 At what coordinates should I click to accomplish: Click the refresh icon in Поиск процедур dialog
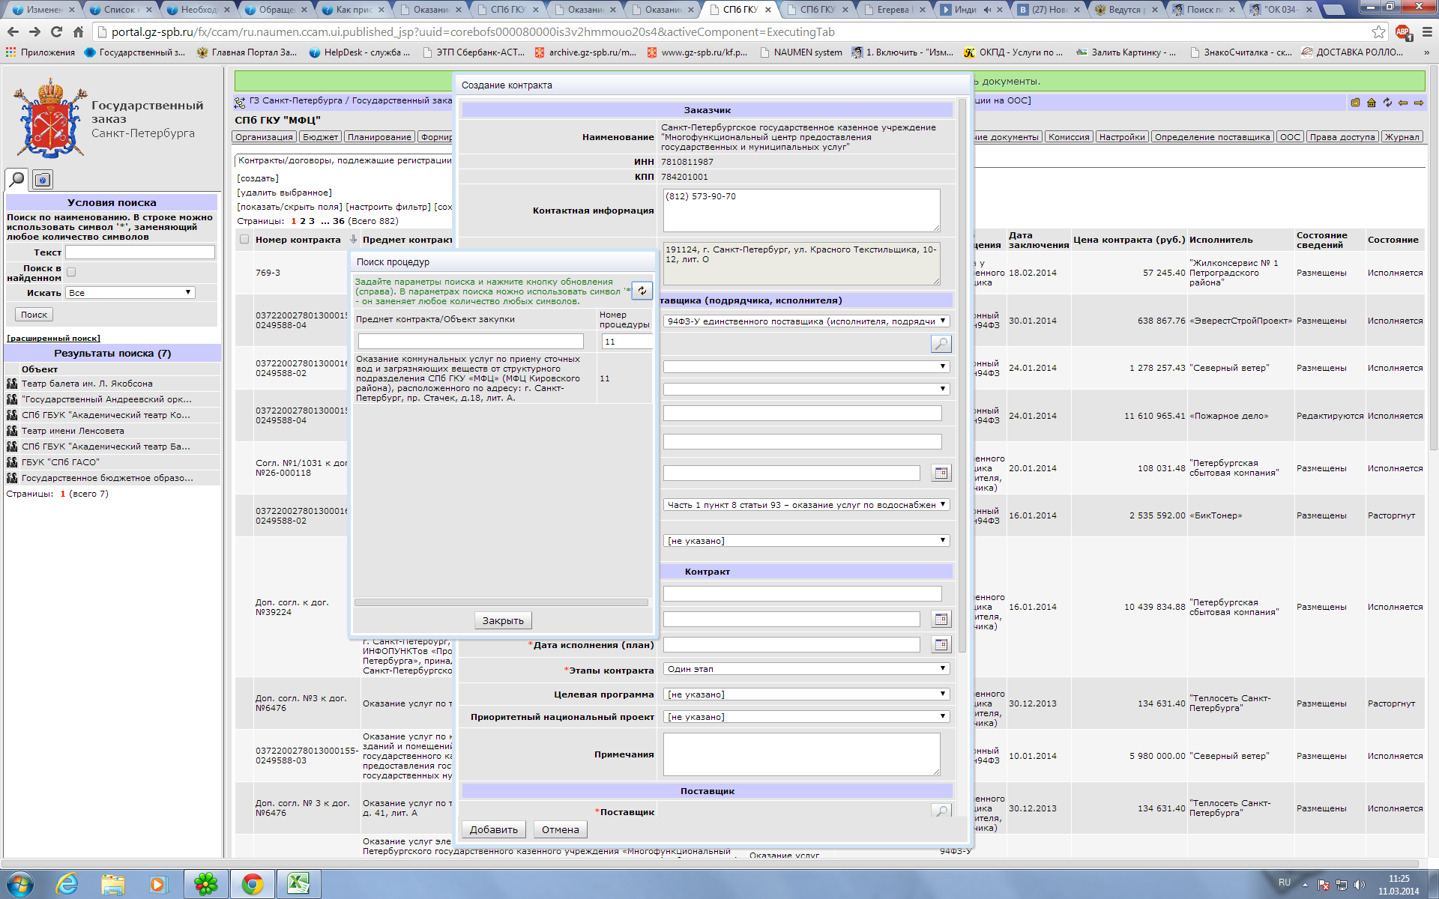[642, 291]
